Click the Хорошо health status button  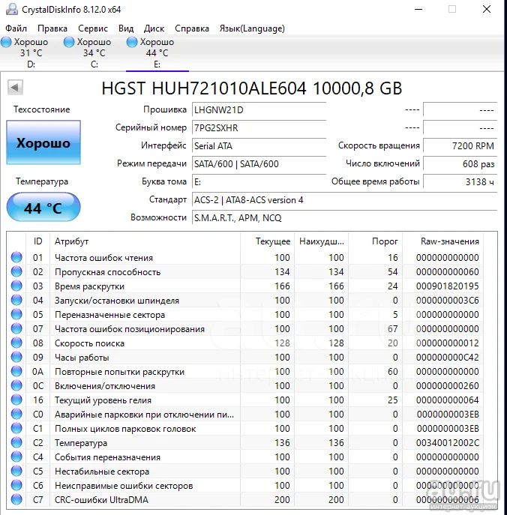(43, 142)
